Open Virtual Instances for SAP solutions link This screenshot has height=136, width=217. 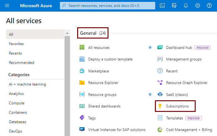coord(117,130)
